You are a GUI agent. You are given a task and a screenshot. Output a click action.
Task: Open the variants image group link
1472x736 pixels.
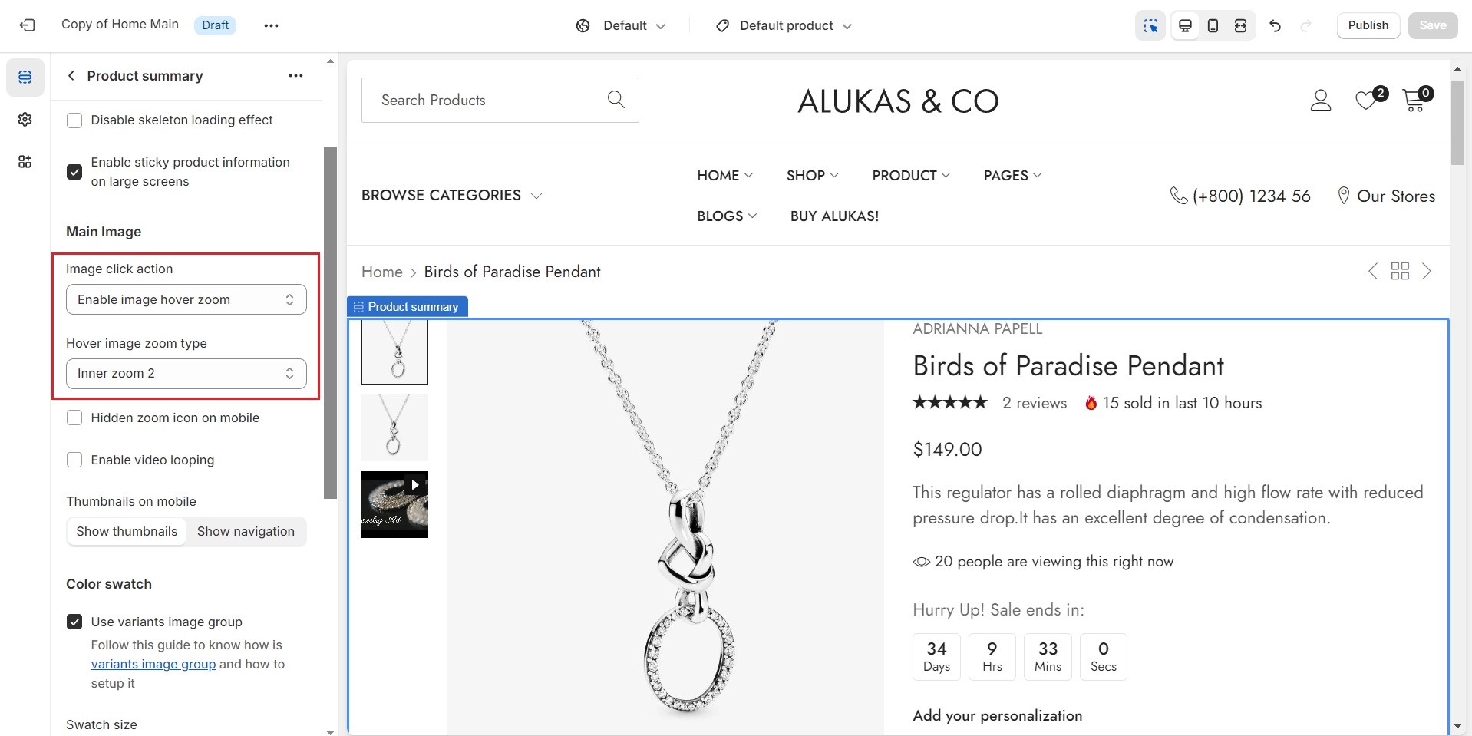pyautogui.click(x=153, y=665)
